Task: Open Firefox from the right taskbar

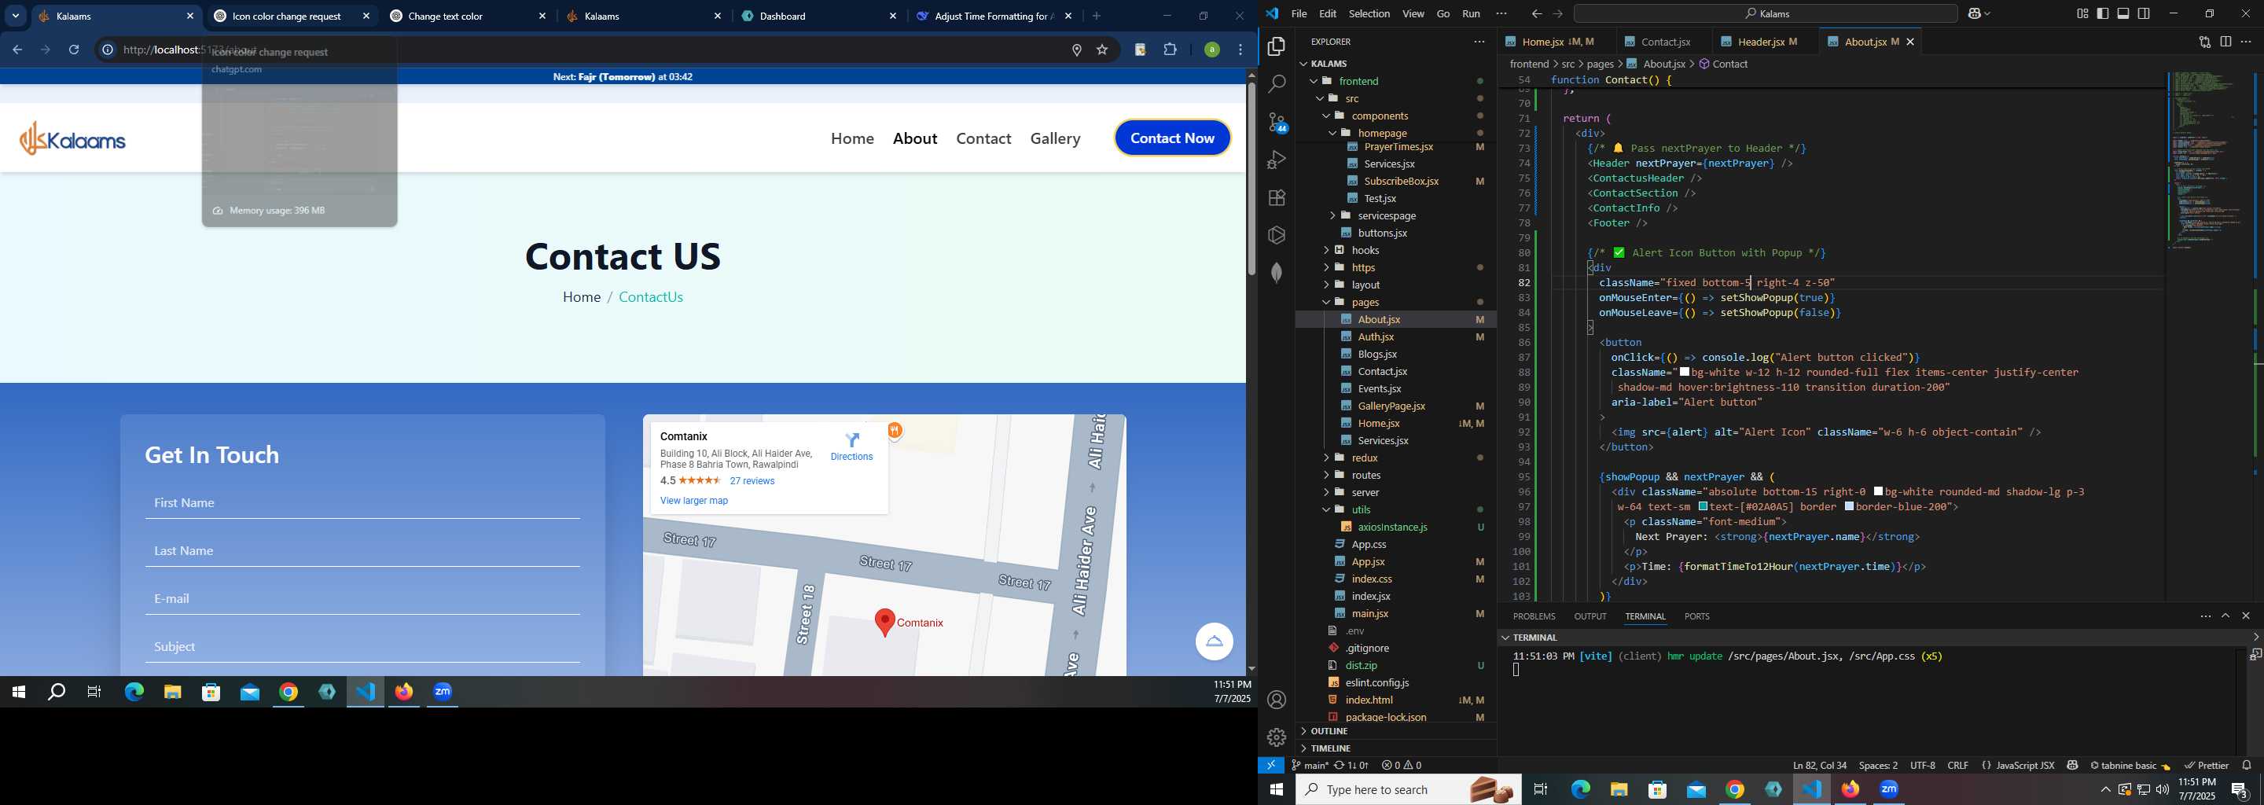Action: (1850, 790)
